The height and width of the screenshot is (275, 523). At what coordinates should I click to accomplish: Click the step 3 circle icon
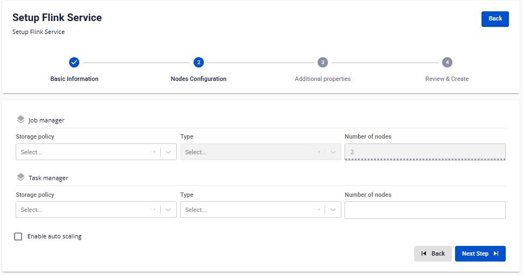click(322, 63)
